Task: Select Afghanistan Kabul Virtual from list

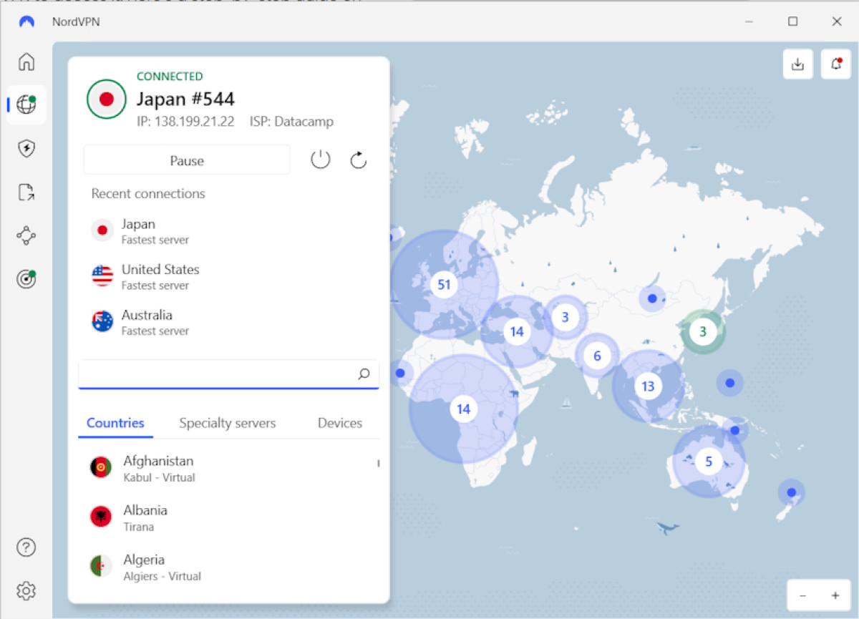Action: (229, 468)
